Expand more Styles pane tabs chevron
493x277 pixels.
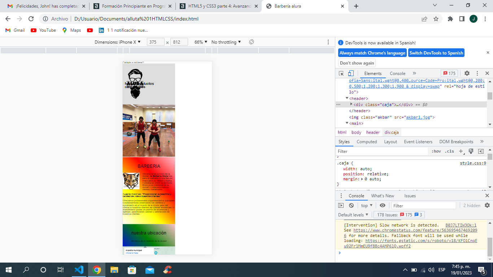pos(482,142)
